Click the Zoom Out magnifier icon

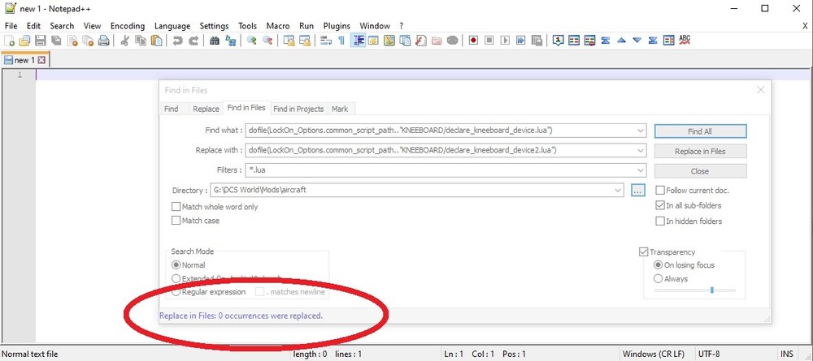click(267, 41)
